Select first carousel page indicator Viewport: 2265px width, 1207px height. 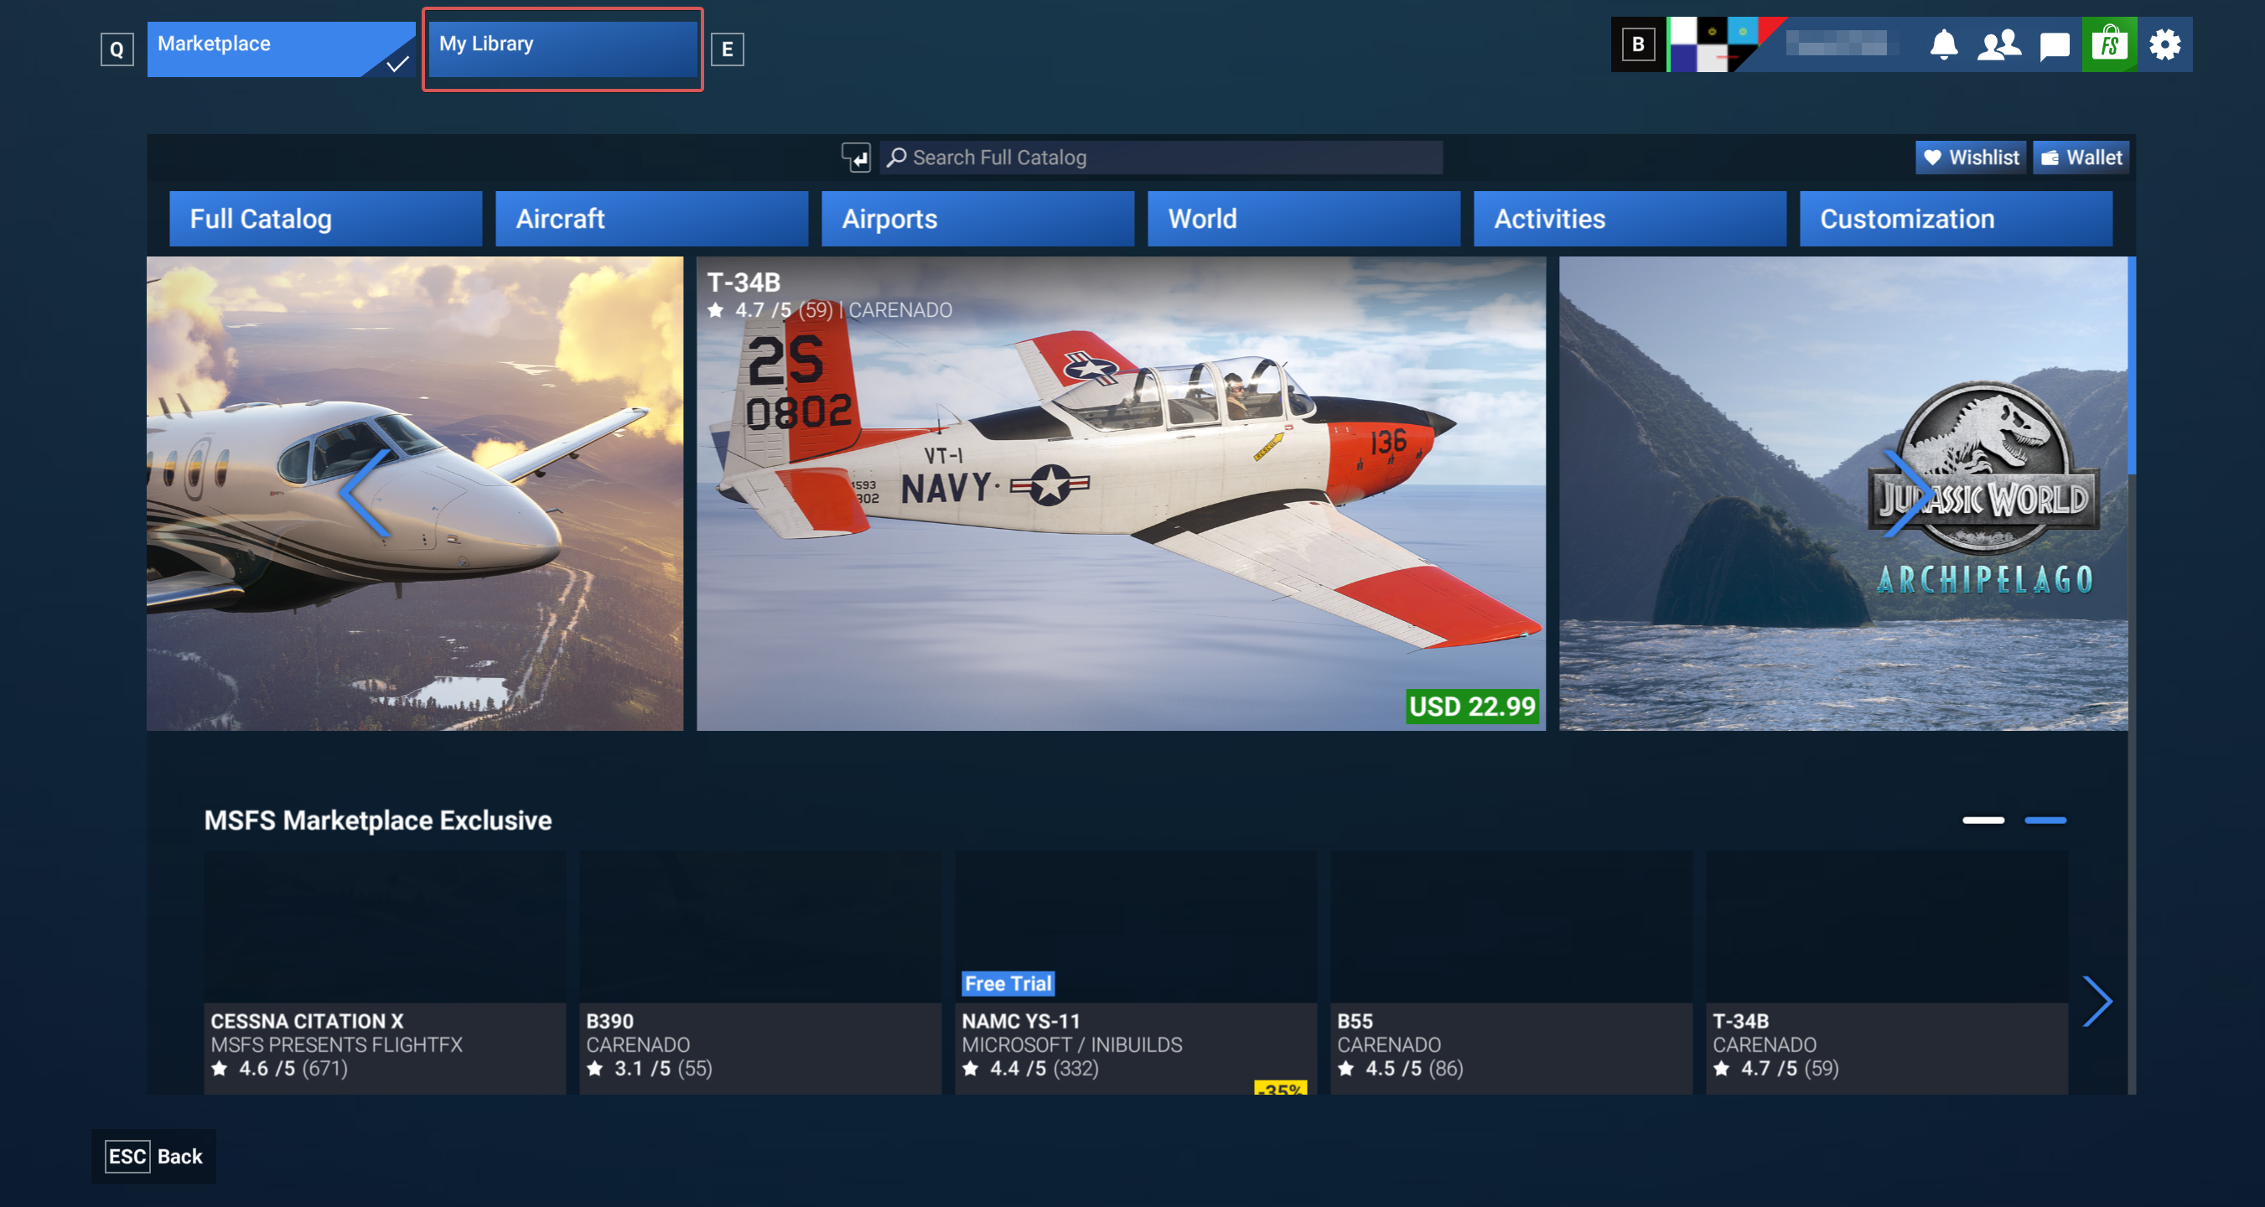pyautogui.click(x=1983, y=821)
